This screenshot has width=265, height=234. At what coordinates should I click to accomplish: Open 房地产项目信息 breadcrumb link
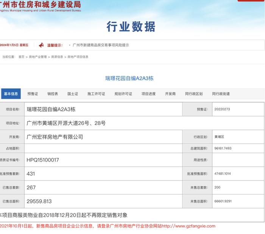(x=78, y=57)
